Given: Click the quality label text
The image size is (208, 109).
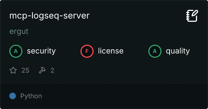Looking at the screenshot, I should click(178, 51).
